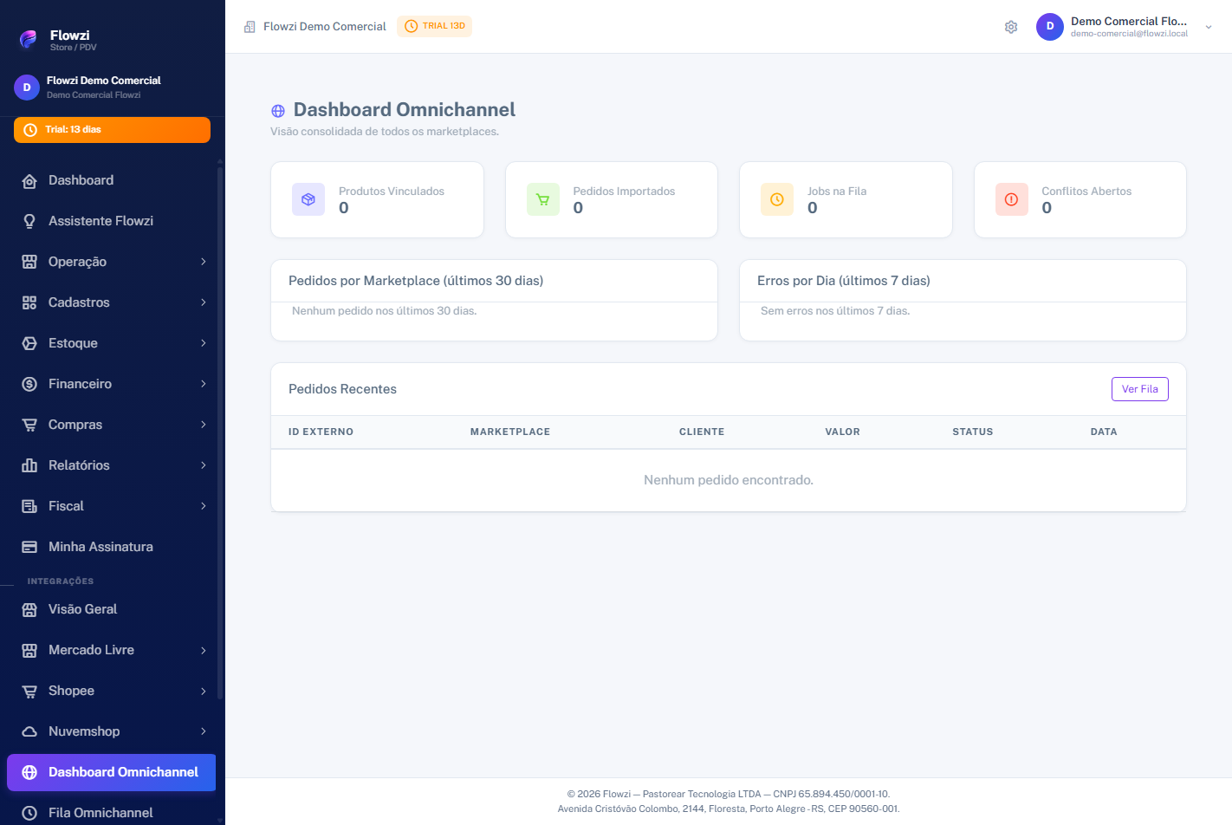Click the building icon beside Flowzi Demo Comercial
This screenshot has height=825, width=1232.
click(250, 27)
